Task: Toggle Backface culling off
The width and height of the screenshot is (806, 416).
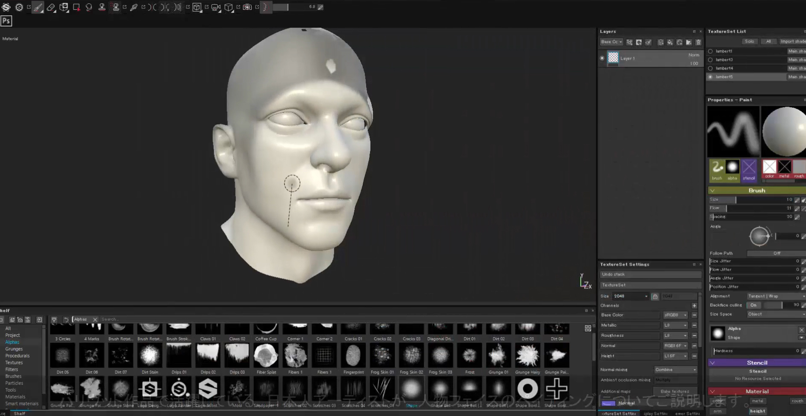Action: point(754,305)
